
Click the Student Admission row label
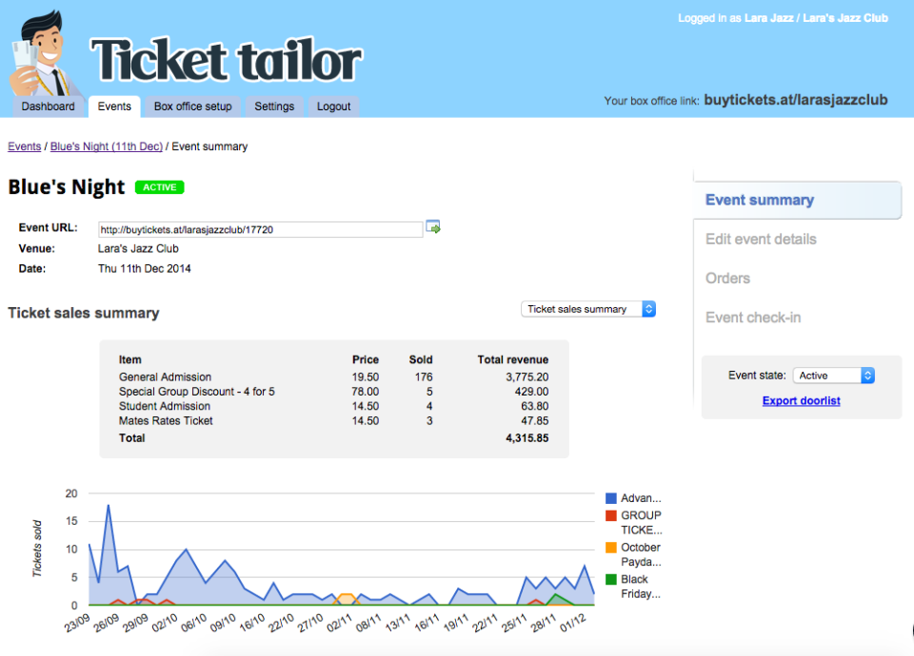[165, 406]
